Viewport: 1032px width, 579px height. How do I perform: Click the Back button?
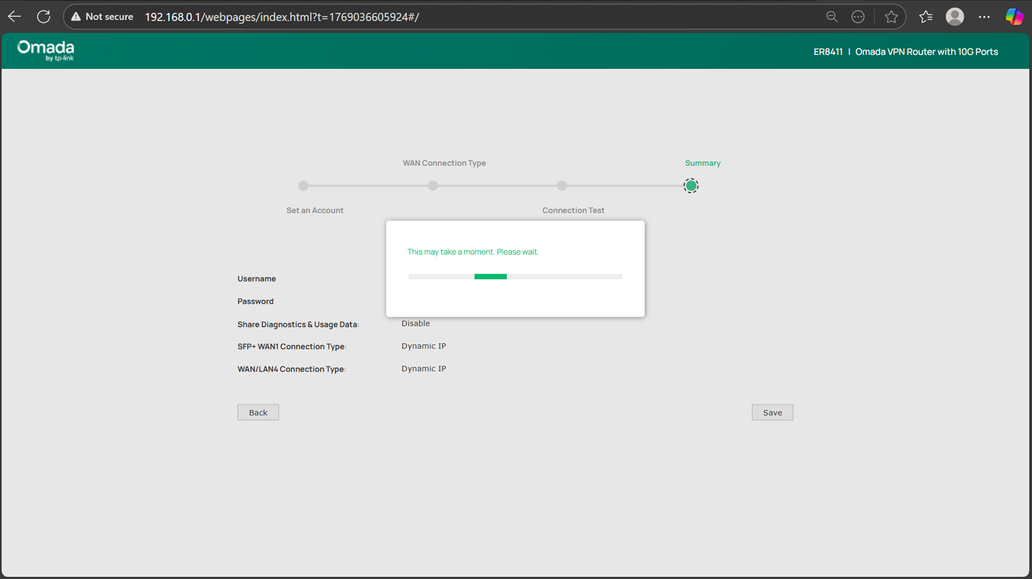tap(258, 412)
